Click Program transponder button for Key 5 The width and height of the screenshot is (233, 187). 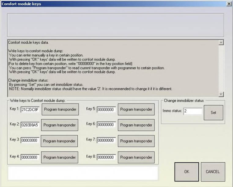tap(136, 109)
